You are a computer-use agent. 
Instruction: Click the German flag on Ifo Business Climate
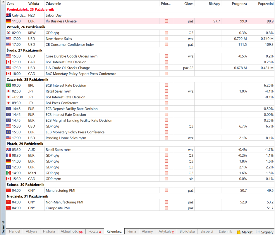coord(8,21)
